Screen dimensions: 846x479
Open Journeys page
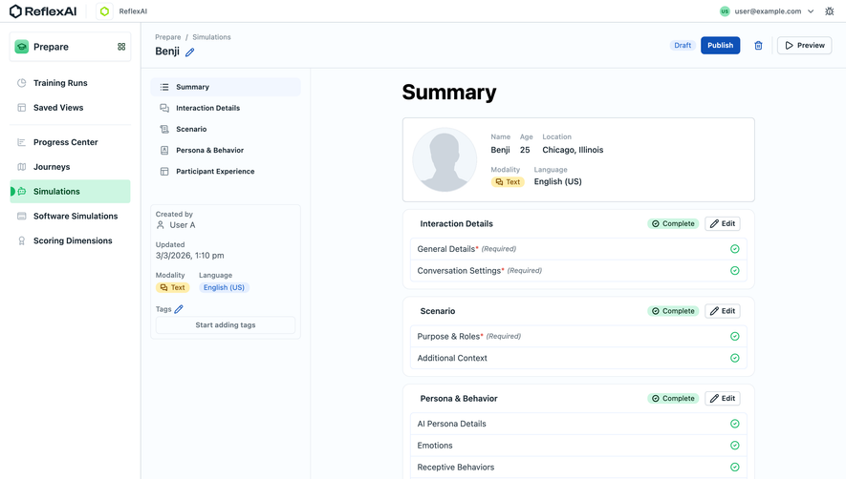(70, 167)
